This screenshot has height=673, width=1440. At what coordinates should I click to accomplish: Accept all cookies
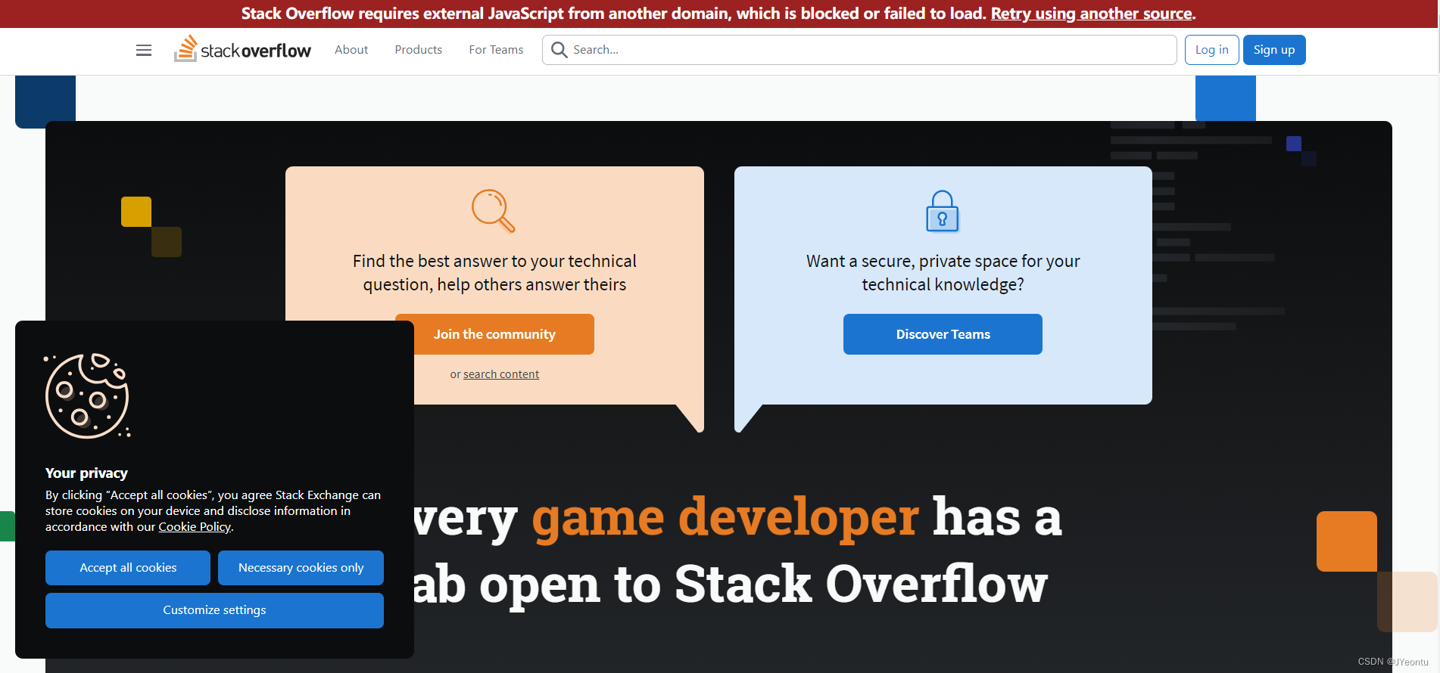[x=128, y=568]
